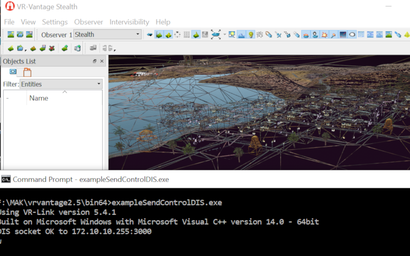Toggle the person silhouette toolbar button
The width and height of the screenshot is (410, 256).
pos(315,34)
